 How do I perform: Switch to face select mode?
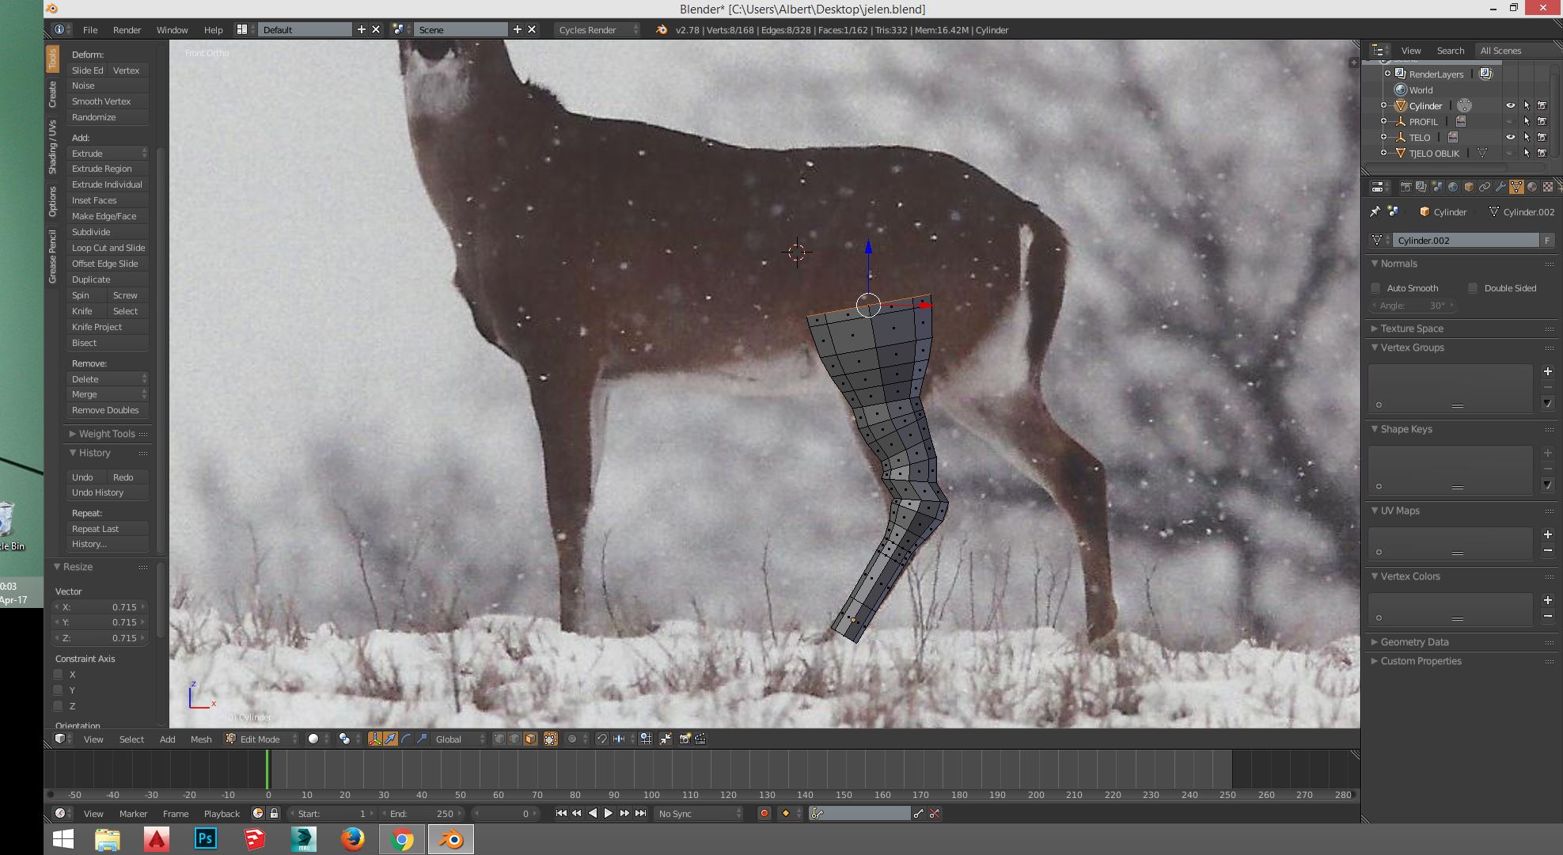click(530, 739)
